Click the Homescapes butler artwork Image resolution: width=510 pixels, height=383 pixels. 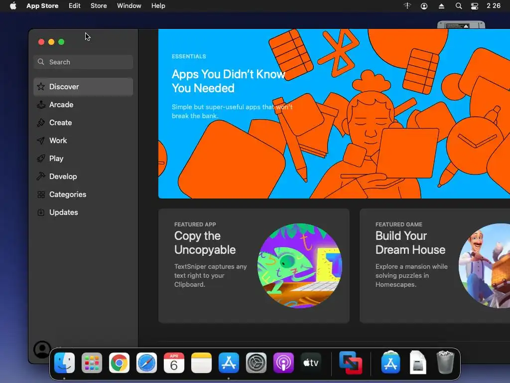(x=484, y=266)
